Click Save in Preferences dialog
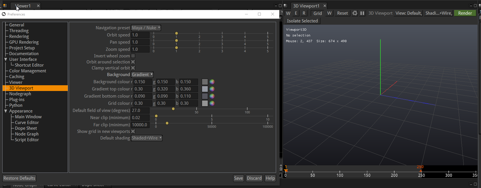481x188 pixels. 238,178
